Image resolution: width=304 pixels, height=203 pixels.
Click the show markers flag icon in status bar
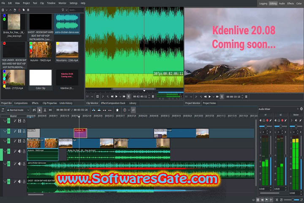coord(267,200)
